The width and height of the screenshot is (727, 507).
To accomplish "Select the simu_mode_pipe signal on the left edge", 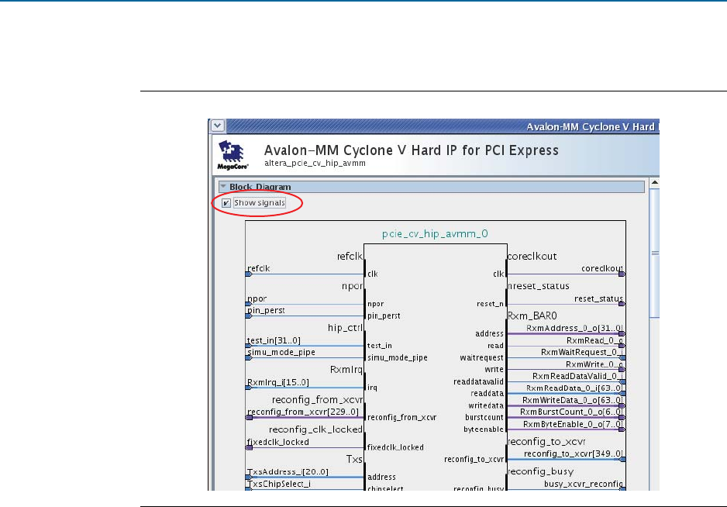I will pyautogui.click(x=281, y=353).
